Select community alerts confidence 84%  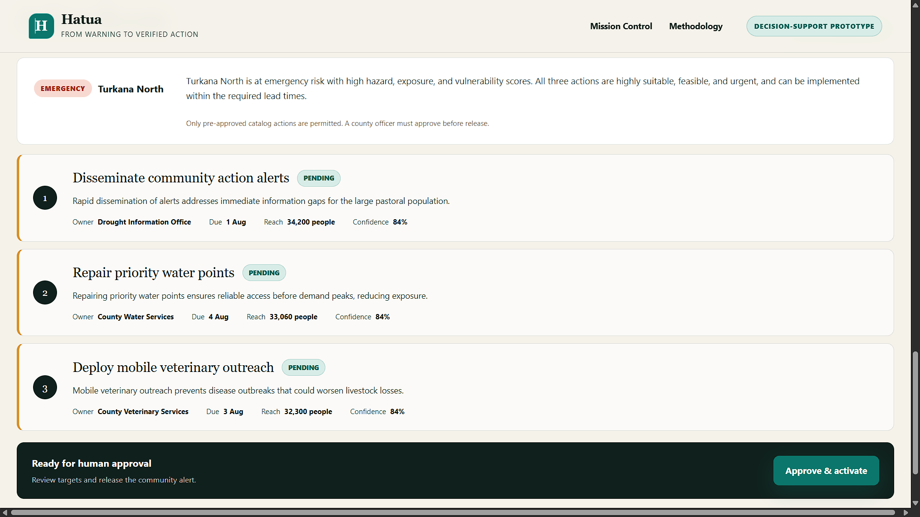pyautogui.click(x=400, y=222)
